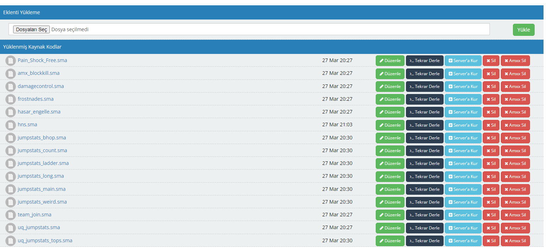Open the jumpstats_weird.sma file link
546x249 pixels.
tap(42, 201)
